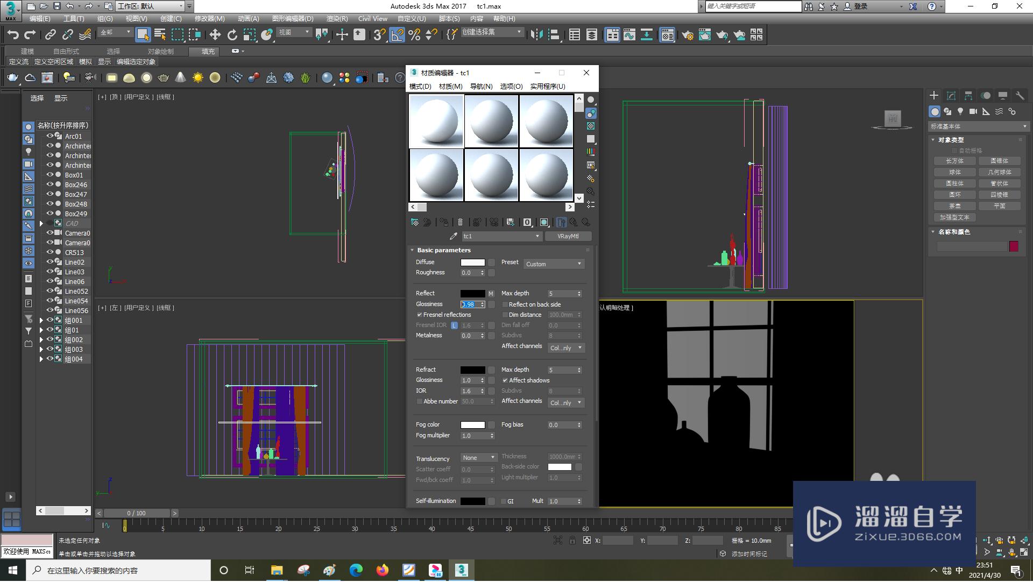Open the Translucency None dropdown
Viewport: 1033px width, 582px height.
point(479,458)
